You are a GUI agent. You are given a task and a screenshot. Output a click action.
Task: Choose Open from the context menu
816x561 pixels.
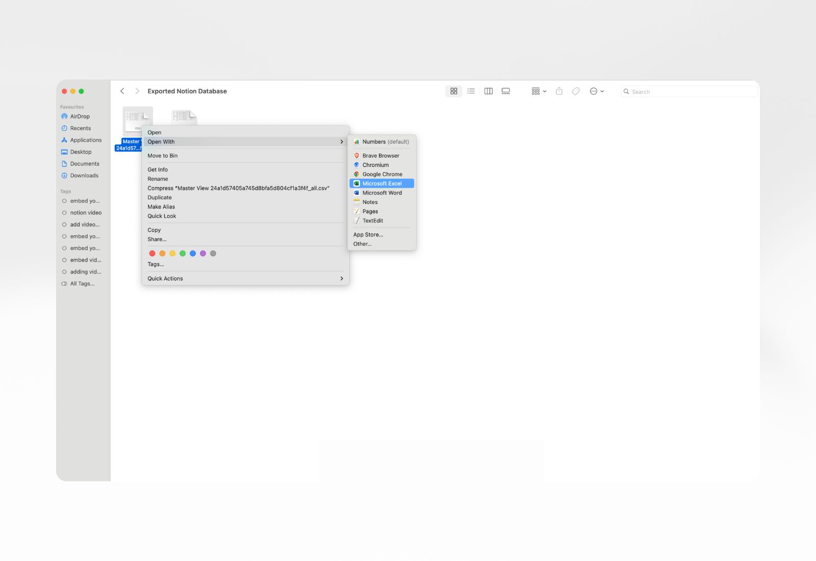click(x=245, y=133)
